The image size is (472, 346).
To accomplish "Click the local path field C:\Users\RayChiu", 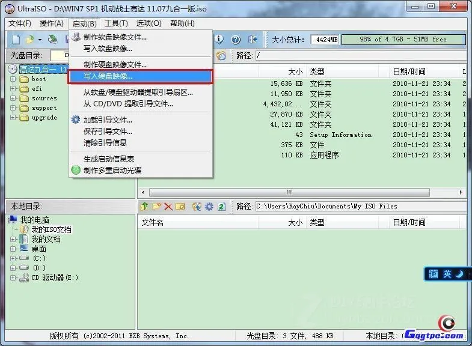I will point(361,207).
